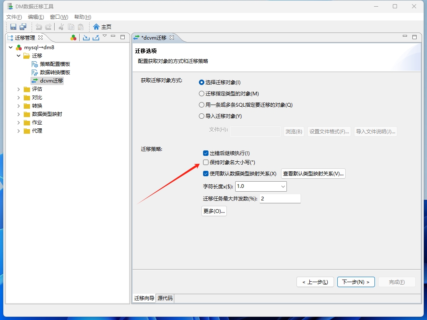427x320 pixels.
Task: Open the view menu triangle in 迁移管理
Action: tap(105, 36)
